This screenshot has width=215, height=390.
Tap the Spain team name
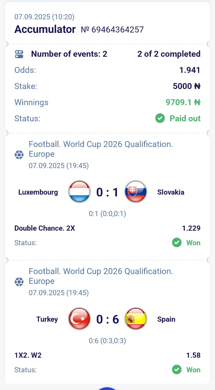point(166,319)
